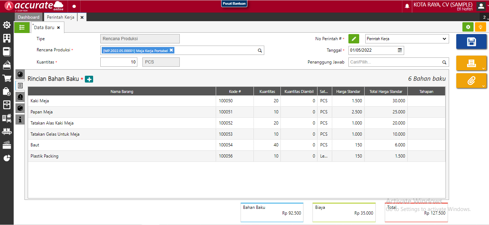Click the orange lightbulb tips button
This screenshot has width=489, height=225.
pyautogui.click(x=480, y=27)
